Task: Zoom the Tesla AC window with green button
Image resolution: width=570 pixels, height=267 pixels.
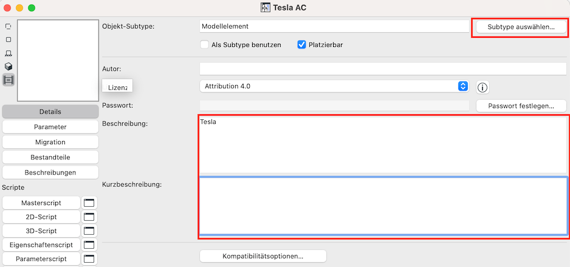Action: (32, 8)
